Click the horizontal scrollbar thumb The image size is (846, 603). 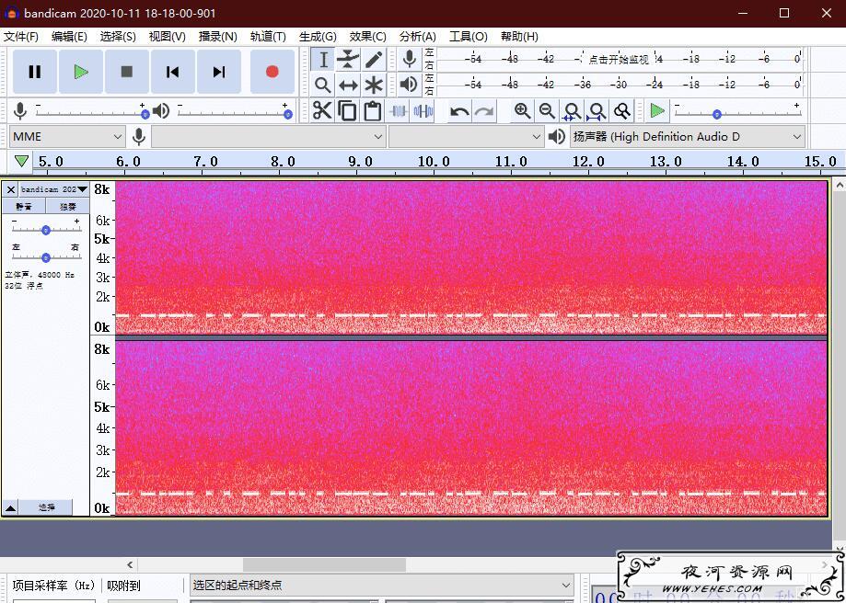coord(324,564)
